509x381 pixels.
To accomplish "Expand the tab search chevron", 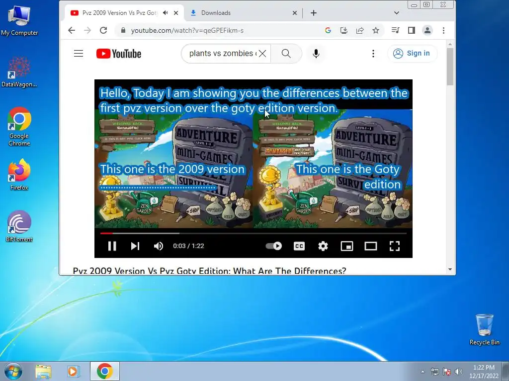I will click(x=396, y=13).
